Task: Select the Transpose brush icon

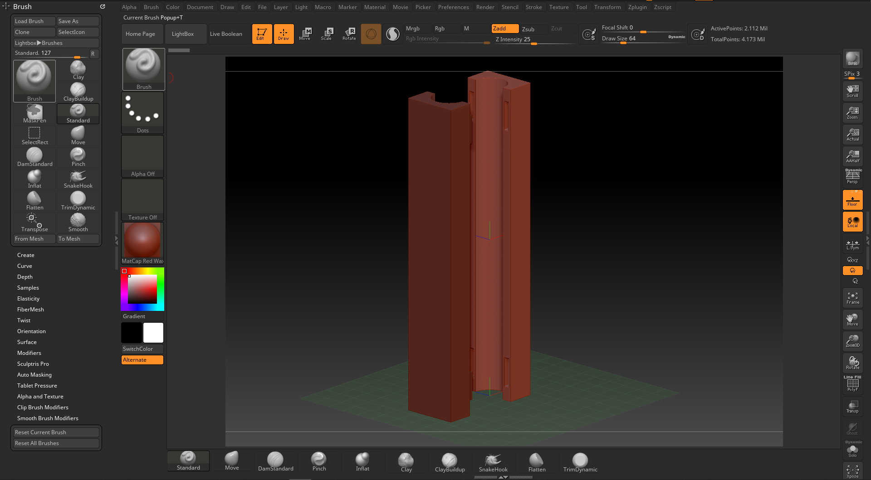Action: (34, 223)
